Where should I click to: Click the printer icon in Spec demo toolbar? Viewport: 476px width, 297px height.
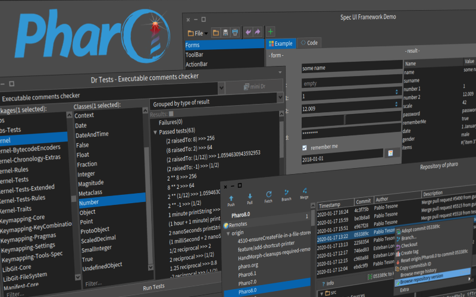tap(235, 32)
